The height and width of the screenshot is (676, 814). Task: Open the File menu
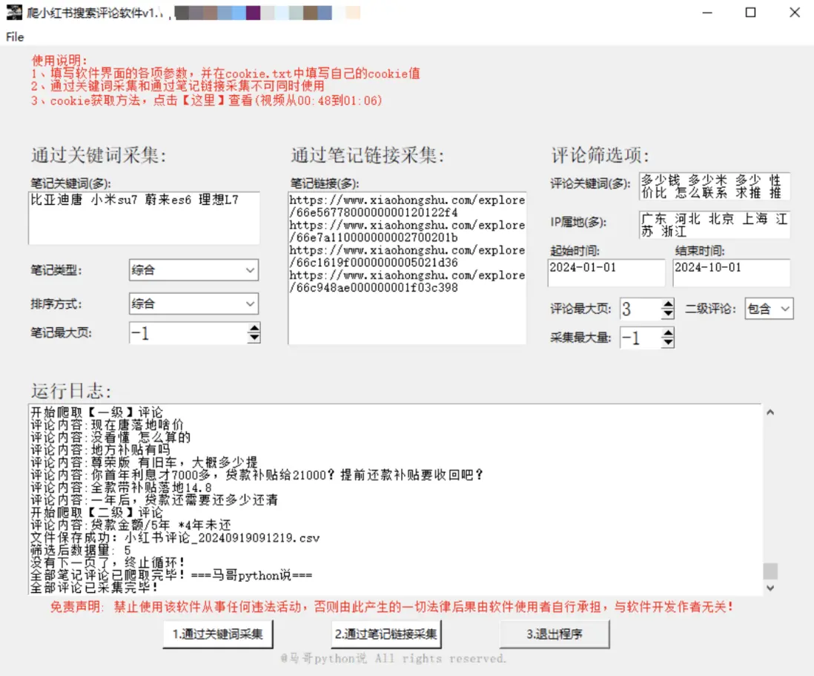(13, 37)
